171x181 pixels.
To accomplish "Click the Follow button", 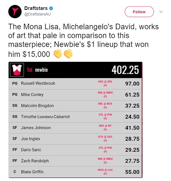I will 139,12.
